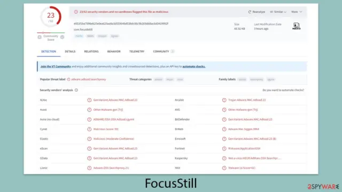Click the warning icon next to Popular threat label
Screen dimensions: 342x192
[x=68, y=79]
